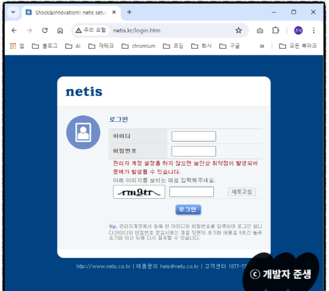
Task: Open the 회사 bookmark folder
Action: pyautogui.click(x=201, y=46)
